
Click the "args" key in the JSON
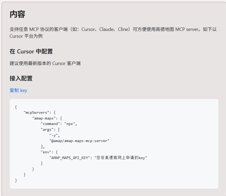47,130
